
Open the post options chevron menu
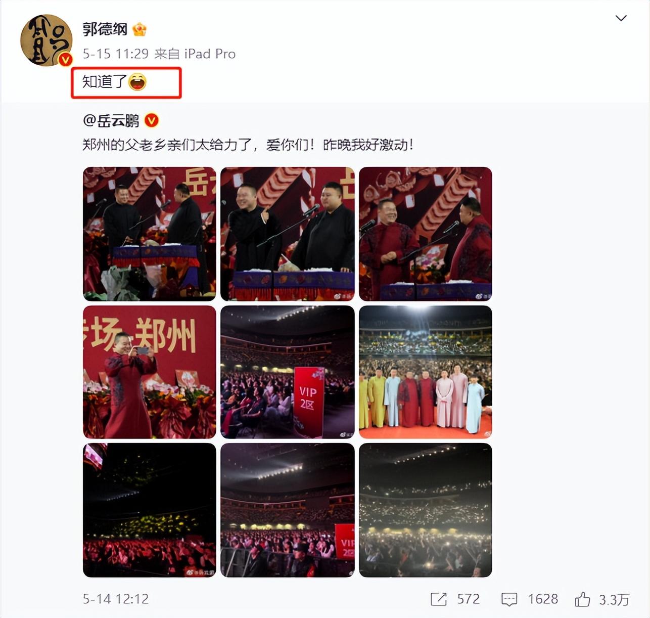[x=621, y=18]
